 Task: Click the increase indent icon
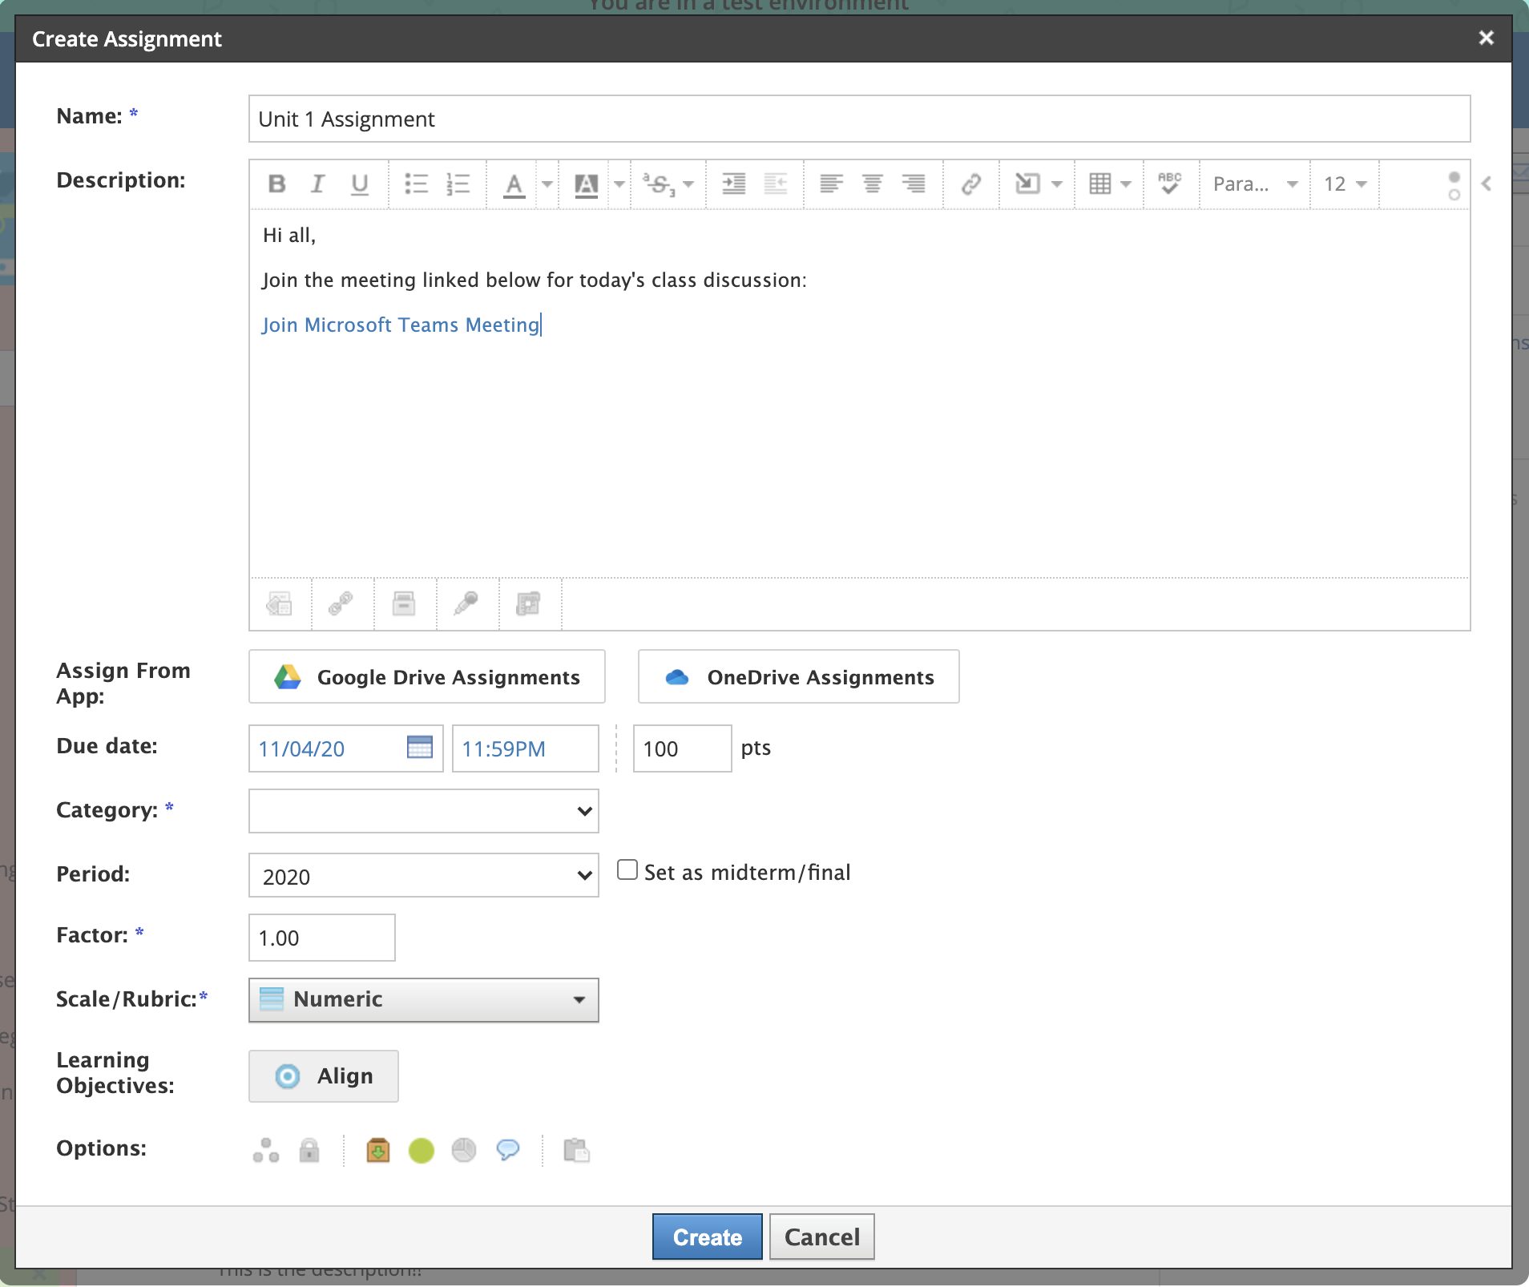click(733, 184)
